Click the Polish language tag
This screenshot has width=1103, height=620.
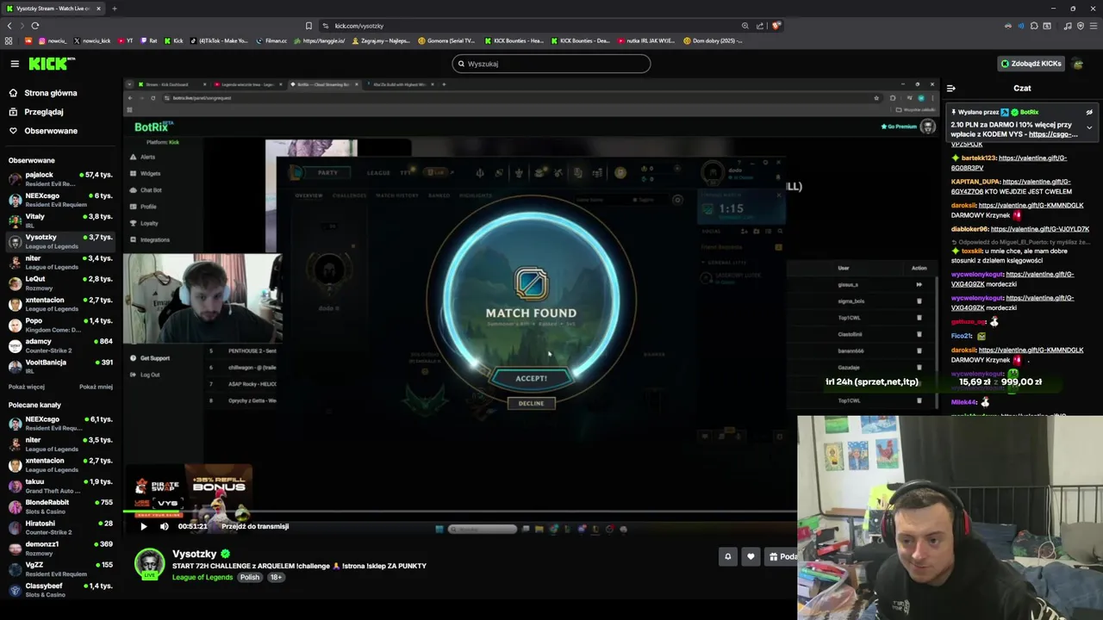[250, 577]
